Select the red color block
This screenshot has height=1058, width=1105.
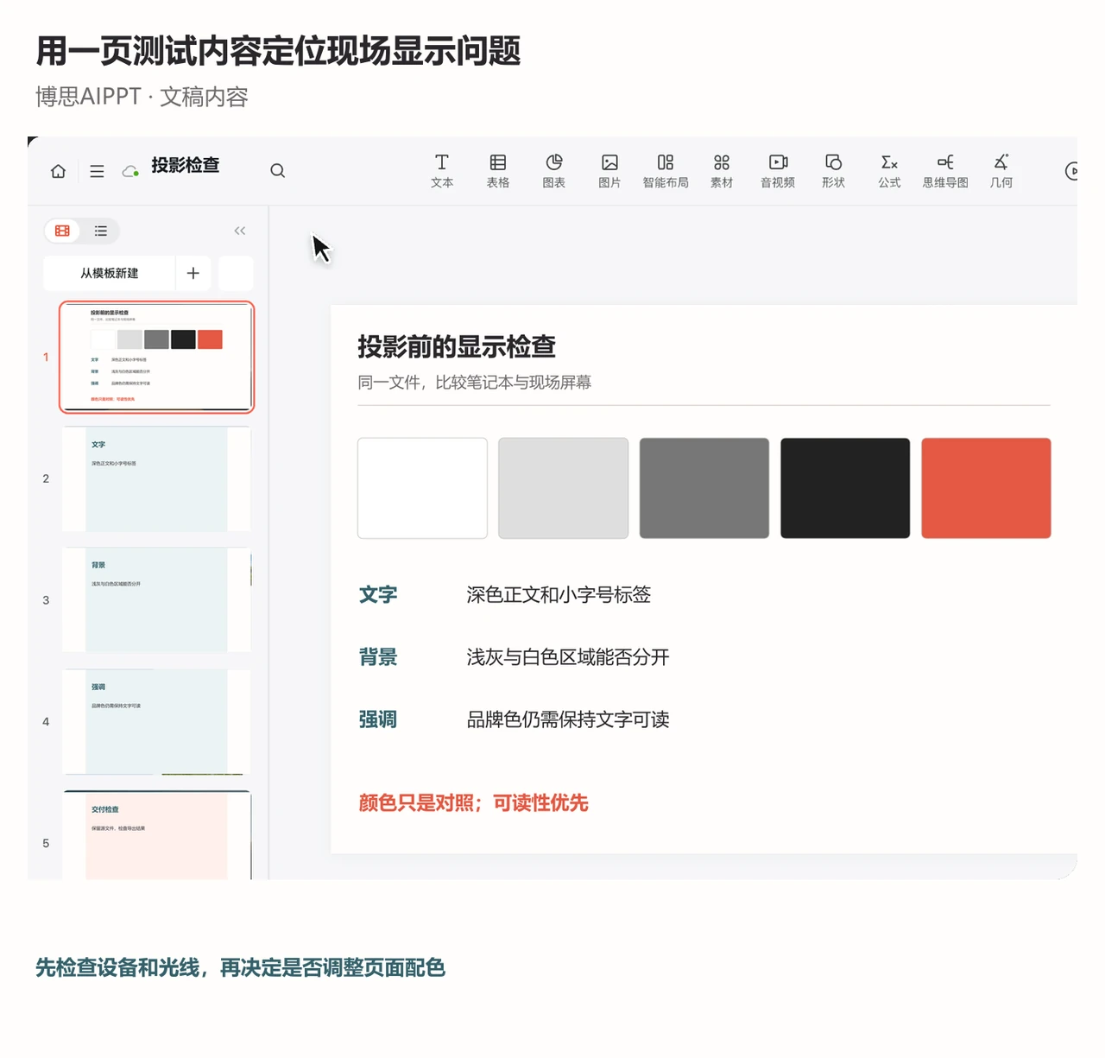[x=986, y=488]
